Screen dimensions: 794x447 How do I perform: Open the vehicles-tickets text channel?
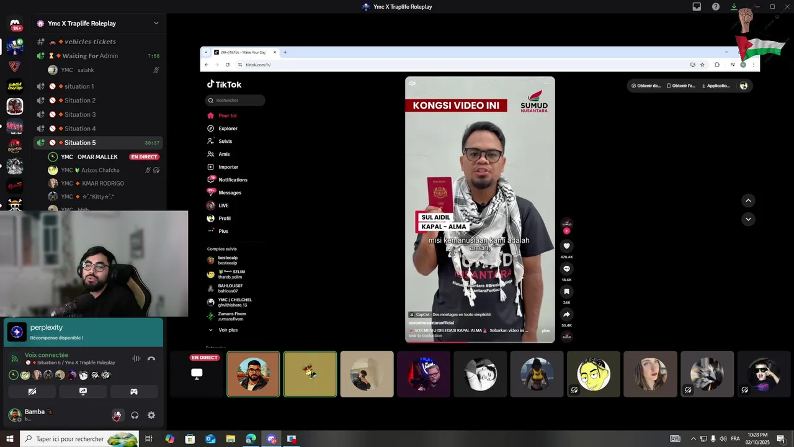coord(99,42)
